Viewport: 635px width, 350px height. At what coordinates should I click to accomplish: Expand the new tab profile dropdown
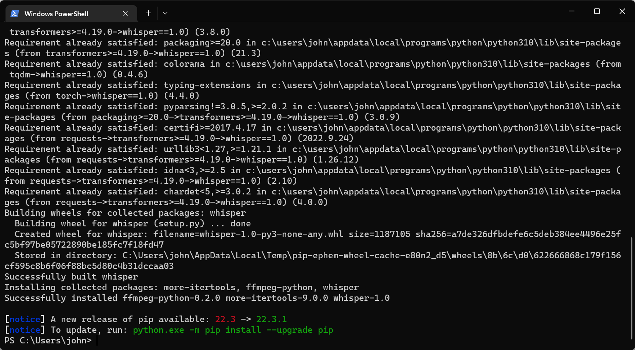[x=165, y=13]
